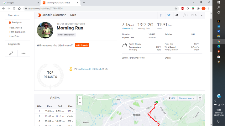The width and height of the screenshot is (225, 126).
Task: Zoom in on the map
Action: pos(80,98)
